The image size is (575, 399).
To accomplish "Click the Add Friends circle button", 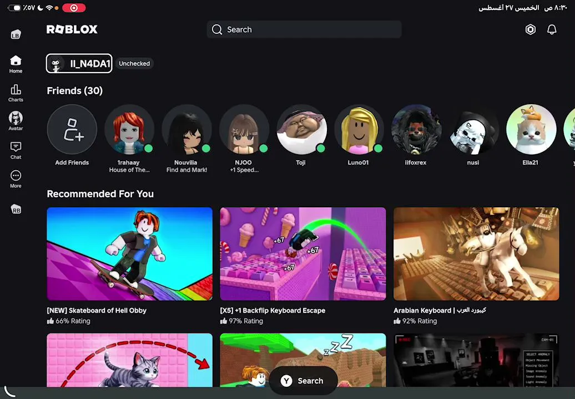I will [x=72, y=129].
